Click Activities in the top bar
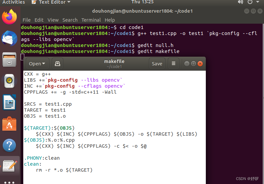The width and height of the screenshot is (264, 184). point(14,2)
